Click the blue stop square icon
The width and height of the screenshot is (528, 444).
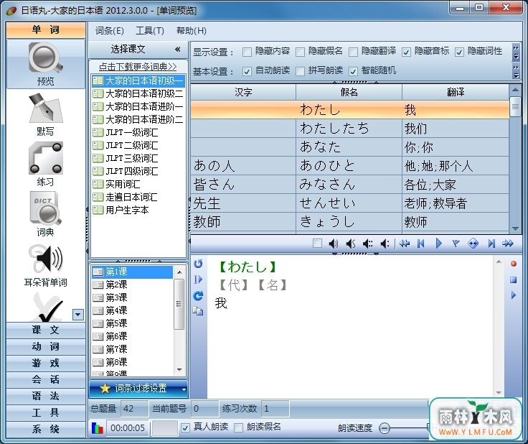coord(514,279)
